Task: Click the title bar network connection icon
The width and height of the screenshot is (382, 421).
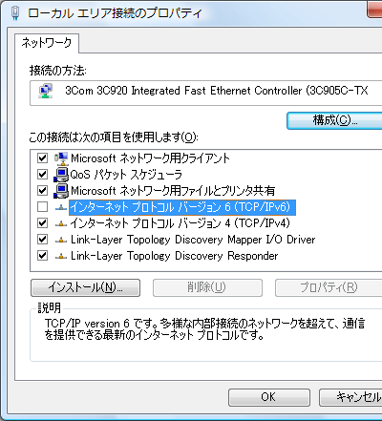Action: pos(15,13)
